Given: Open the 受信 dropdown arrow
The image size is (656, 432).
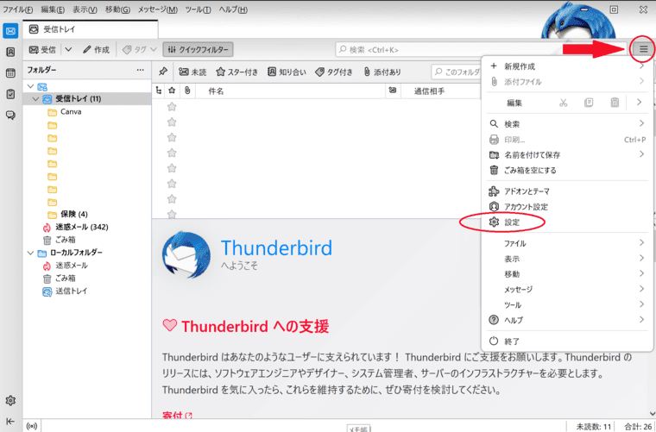Looking at the screenshot, I should [x=68, y=50].
